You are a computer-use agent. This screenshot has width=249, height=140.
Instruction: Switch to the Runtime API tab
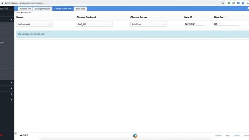click(x=25, y=9)
